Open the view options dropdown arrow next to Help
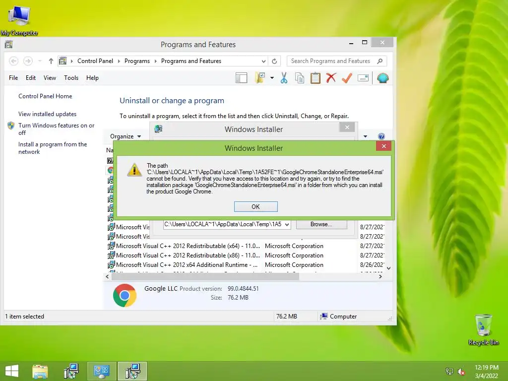 (x=366, y=136)
